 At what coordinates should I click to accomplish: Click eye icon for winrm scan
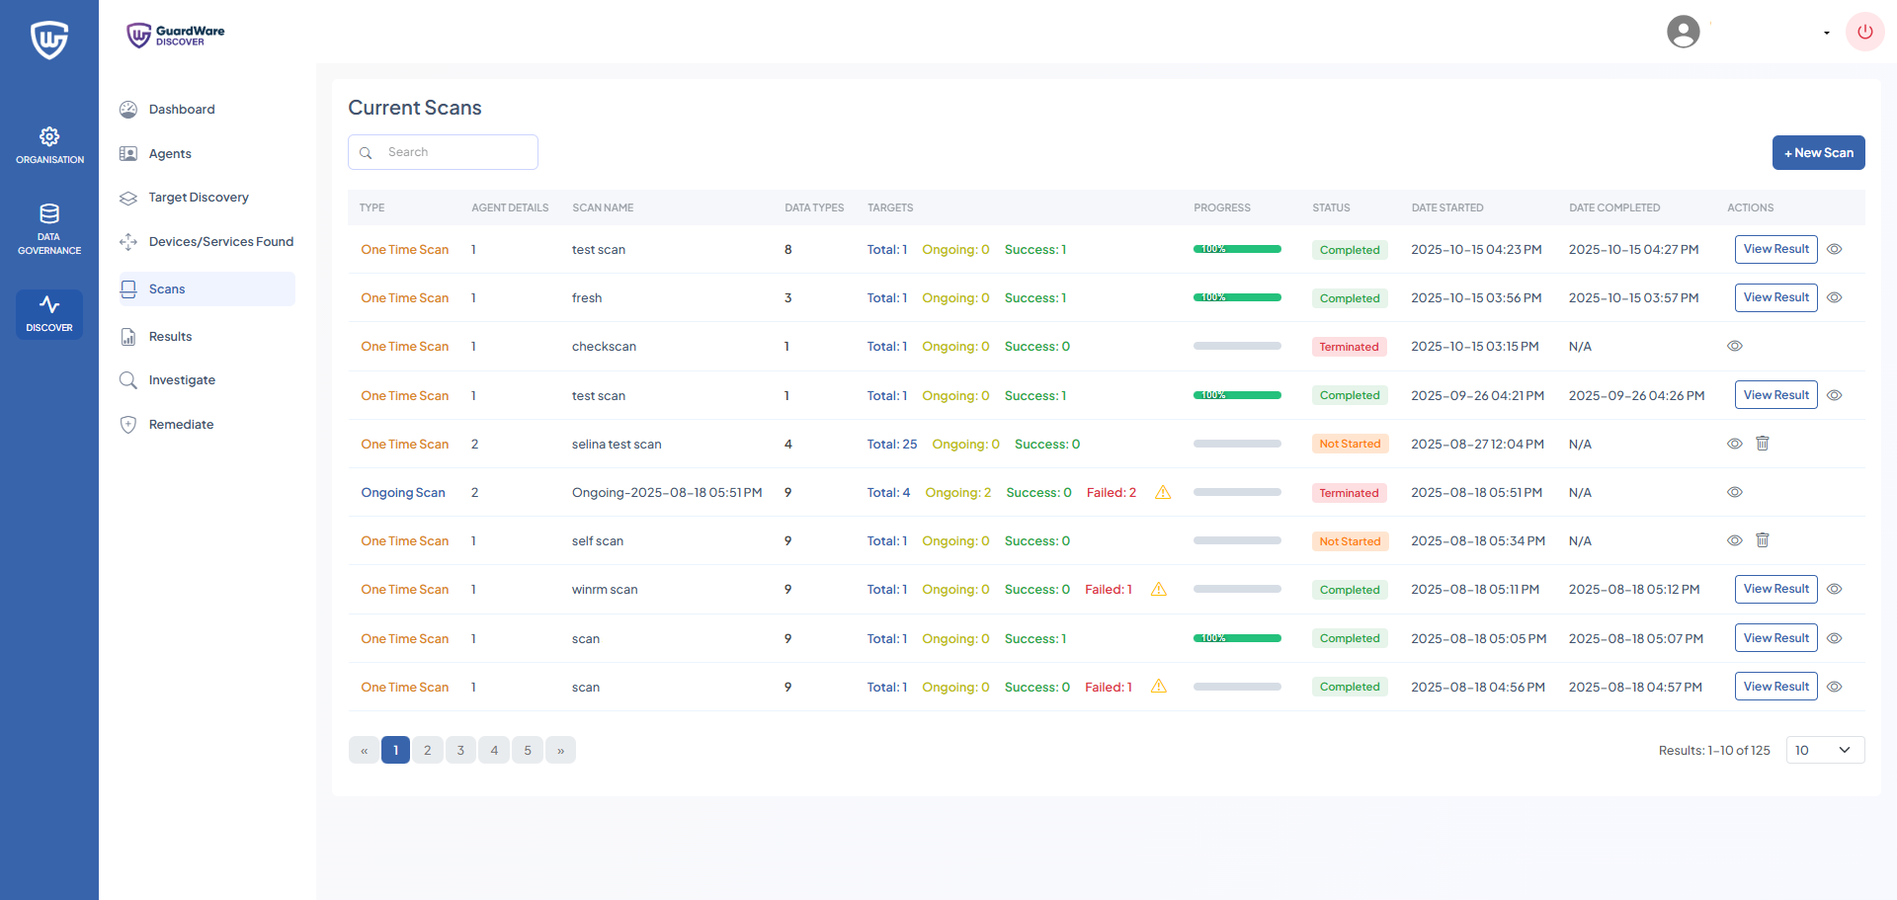click(1834, 590)
